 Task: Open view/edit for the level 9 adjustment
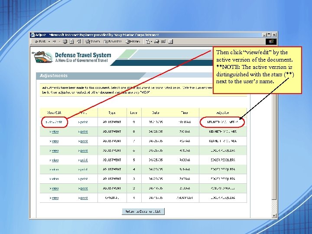54,122
